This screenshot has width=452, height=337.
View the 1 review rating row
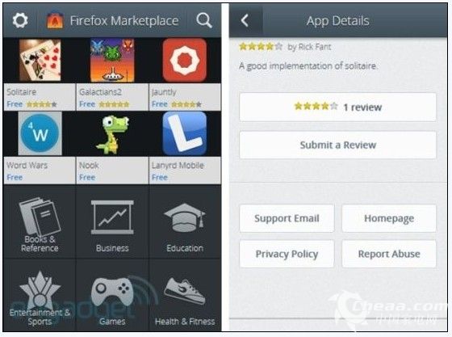[x=337, y=107]
